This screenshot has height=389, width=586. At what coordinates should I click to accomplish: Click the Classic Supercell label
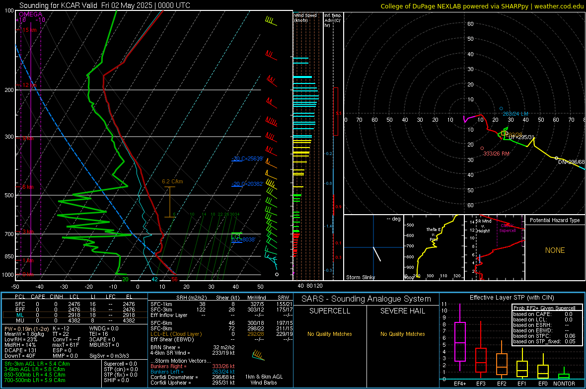tap(508, 228)
